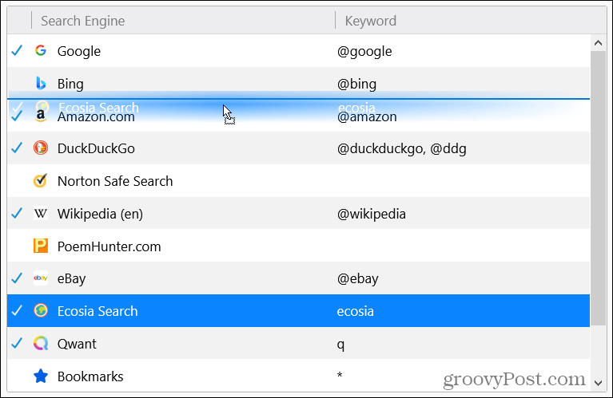Select the Bing engine name
Viewport: 613px width, 398px height.
point(70,84)
